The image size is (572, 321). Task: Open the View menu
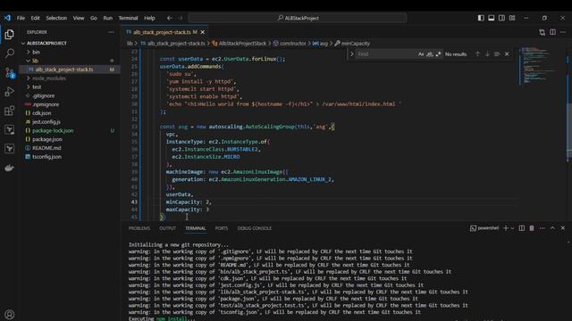click(x=79, y=18)
